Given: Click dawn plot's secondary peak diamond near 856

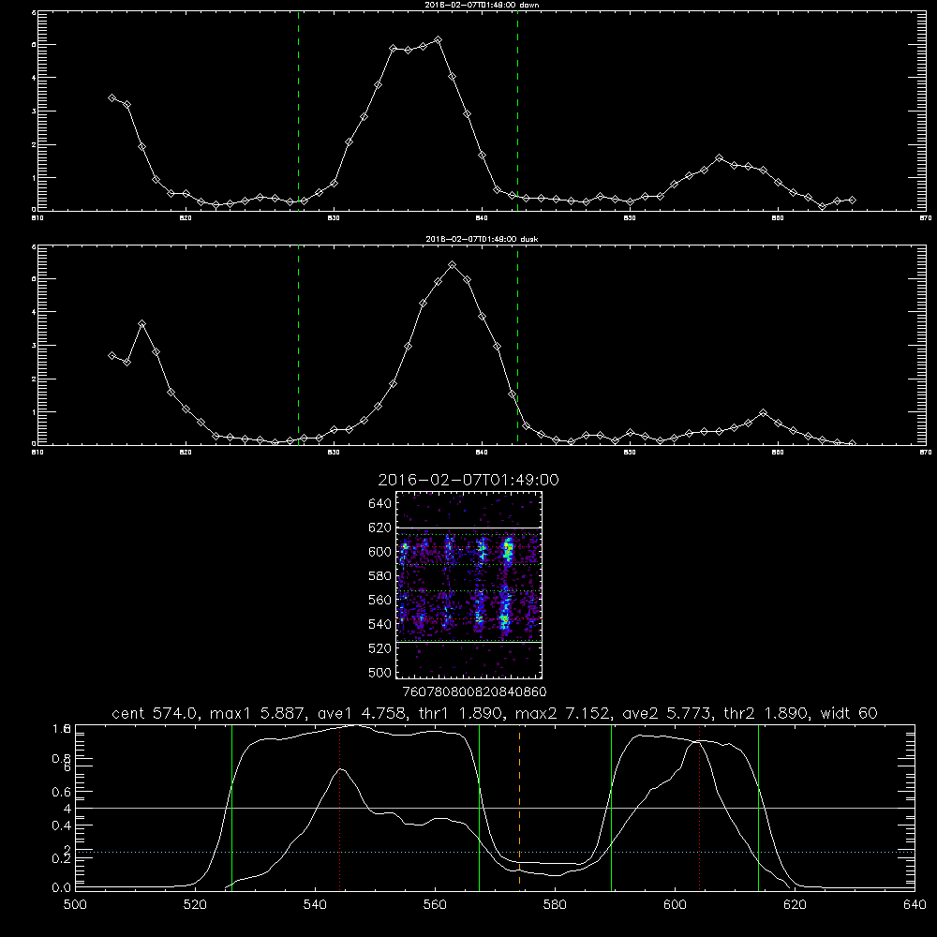Looking at the screenshot, I should point(720,158).
